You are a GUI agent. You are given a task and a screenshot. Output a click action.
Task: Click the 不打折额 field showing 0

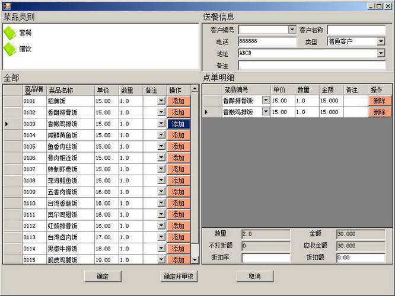(266, 246)
